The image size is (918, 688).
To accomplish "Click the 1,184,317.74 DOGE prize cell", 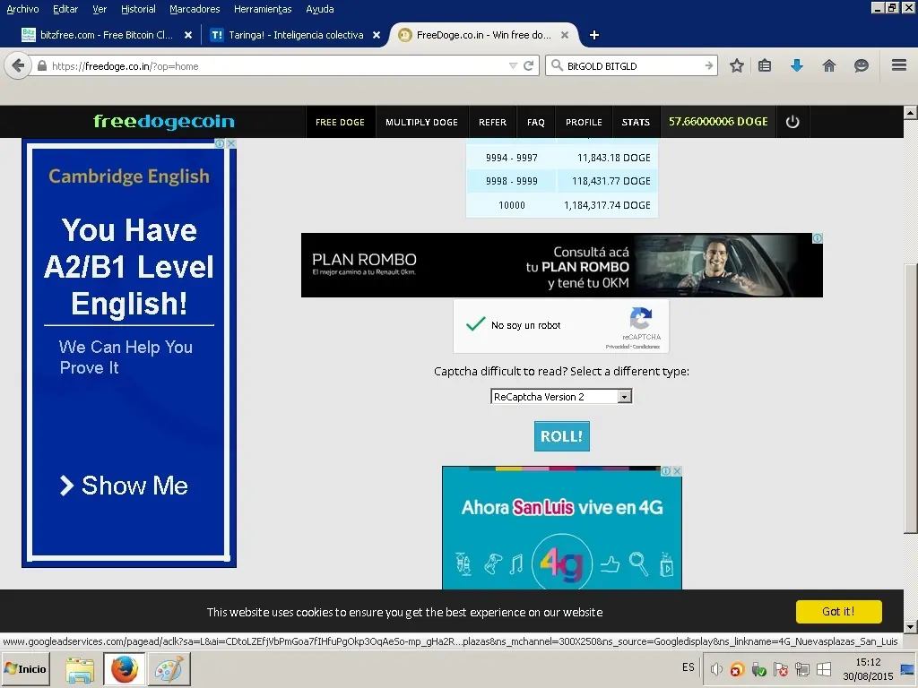I will point(607,205).
